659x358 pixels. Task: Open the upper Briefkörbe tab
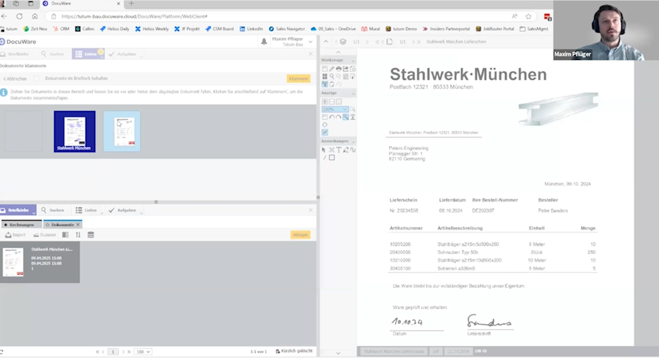pyautogui.click(x=15, y=54)
